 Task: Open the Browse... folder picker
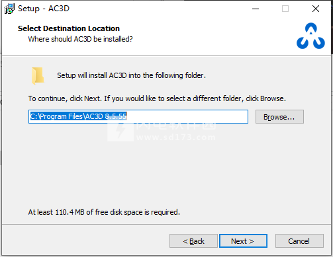pyautogui.click(x=279, y=117)
